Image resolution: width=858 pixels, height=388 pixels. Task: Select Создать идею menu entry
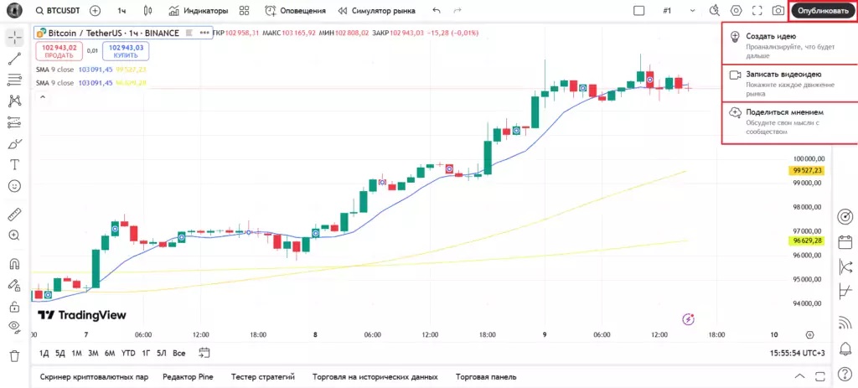(x=790, y=44)
